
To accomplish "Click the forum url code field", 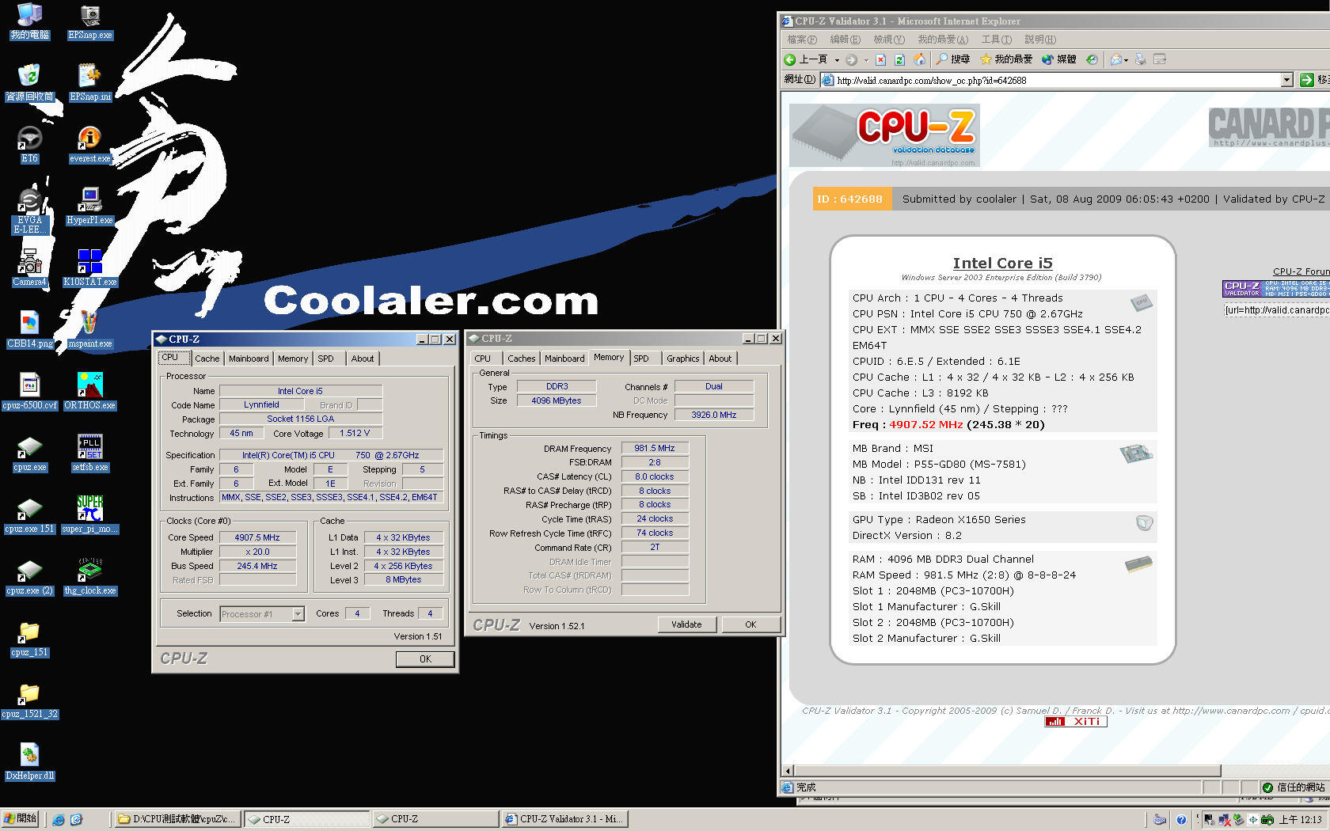I will 1277,310.
